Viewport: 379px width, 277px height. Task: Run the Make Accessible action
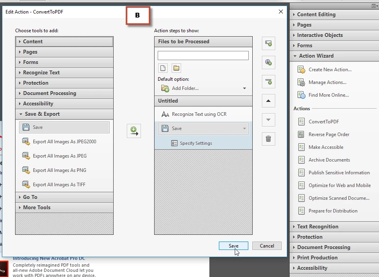coord(321,147)
